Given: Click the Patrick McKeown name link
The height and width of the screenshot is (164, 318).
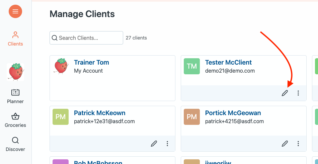Looking at the screenshot, I should [99, 113].
